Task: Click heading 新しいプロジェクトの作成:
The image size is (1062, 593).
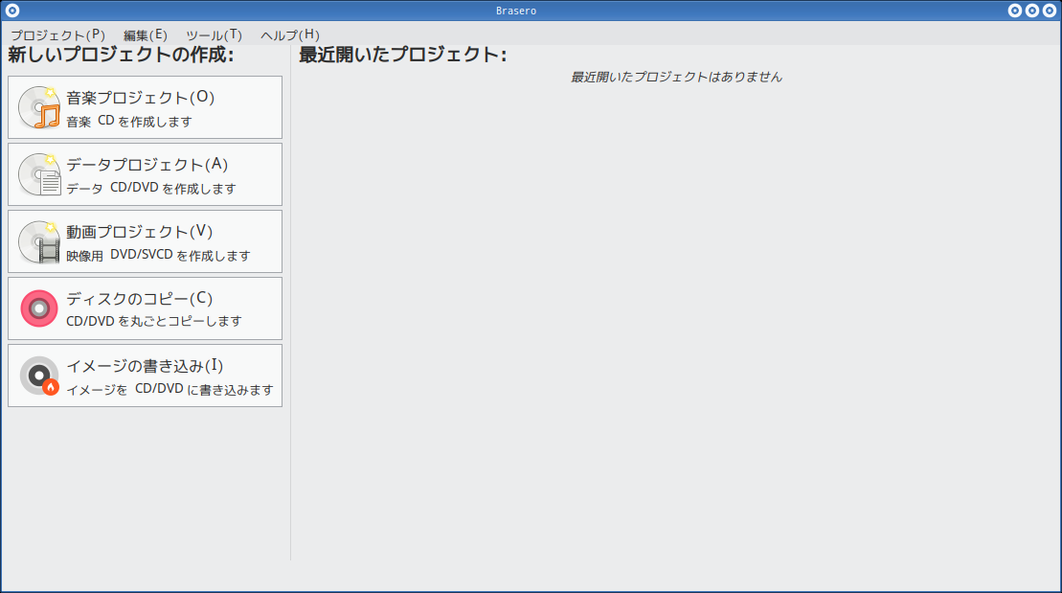Action: tap(122, 55)
